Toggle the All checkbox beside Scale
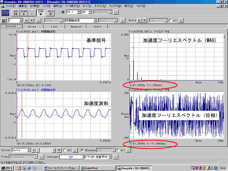Screen dimensions: 228x171 point(171,20)
